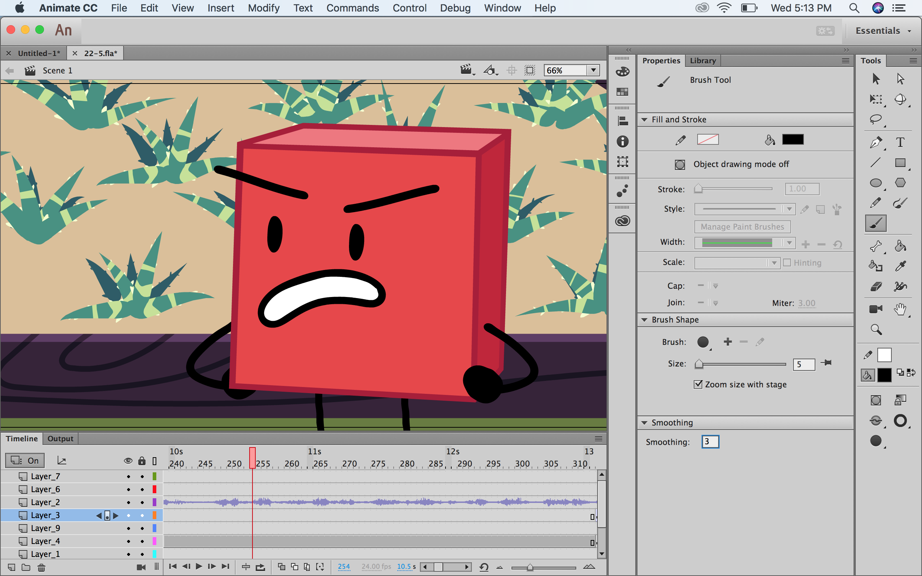The height and width of the screenshot is (576, 922).
Task: Enable the Hinting checkbox
Action: [788, 262]
